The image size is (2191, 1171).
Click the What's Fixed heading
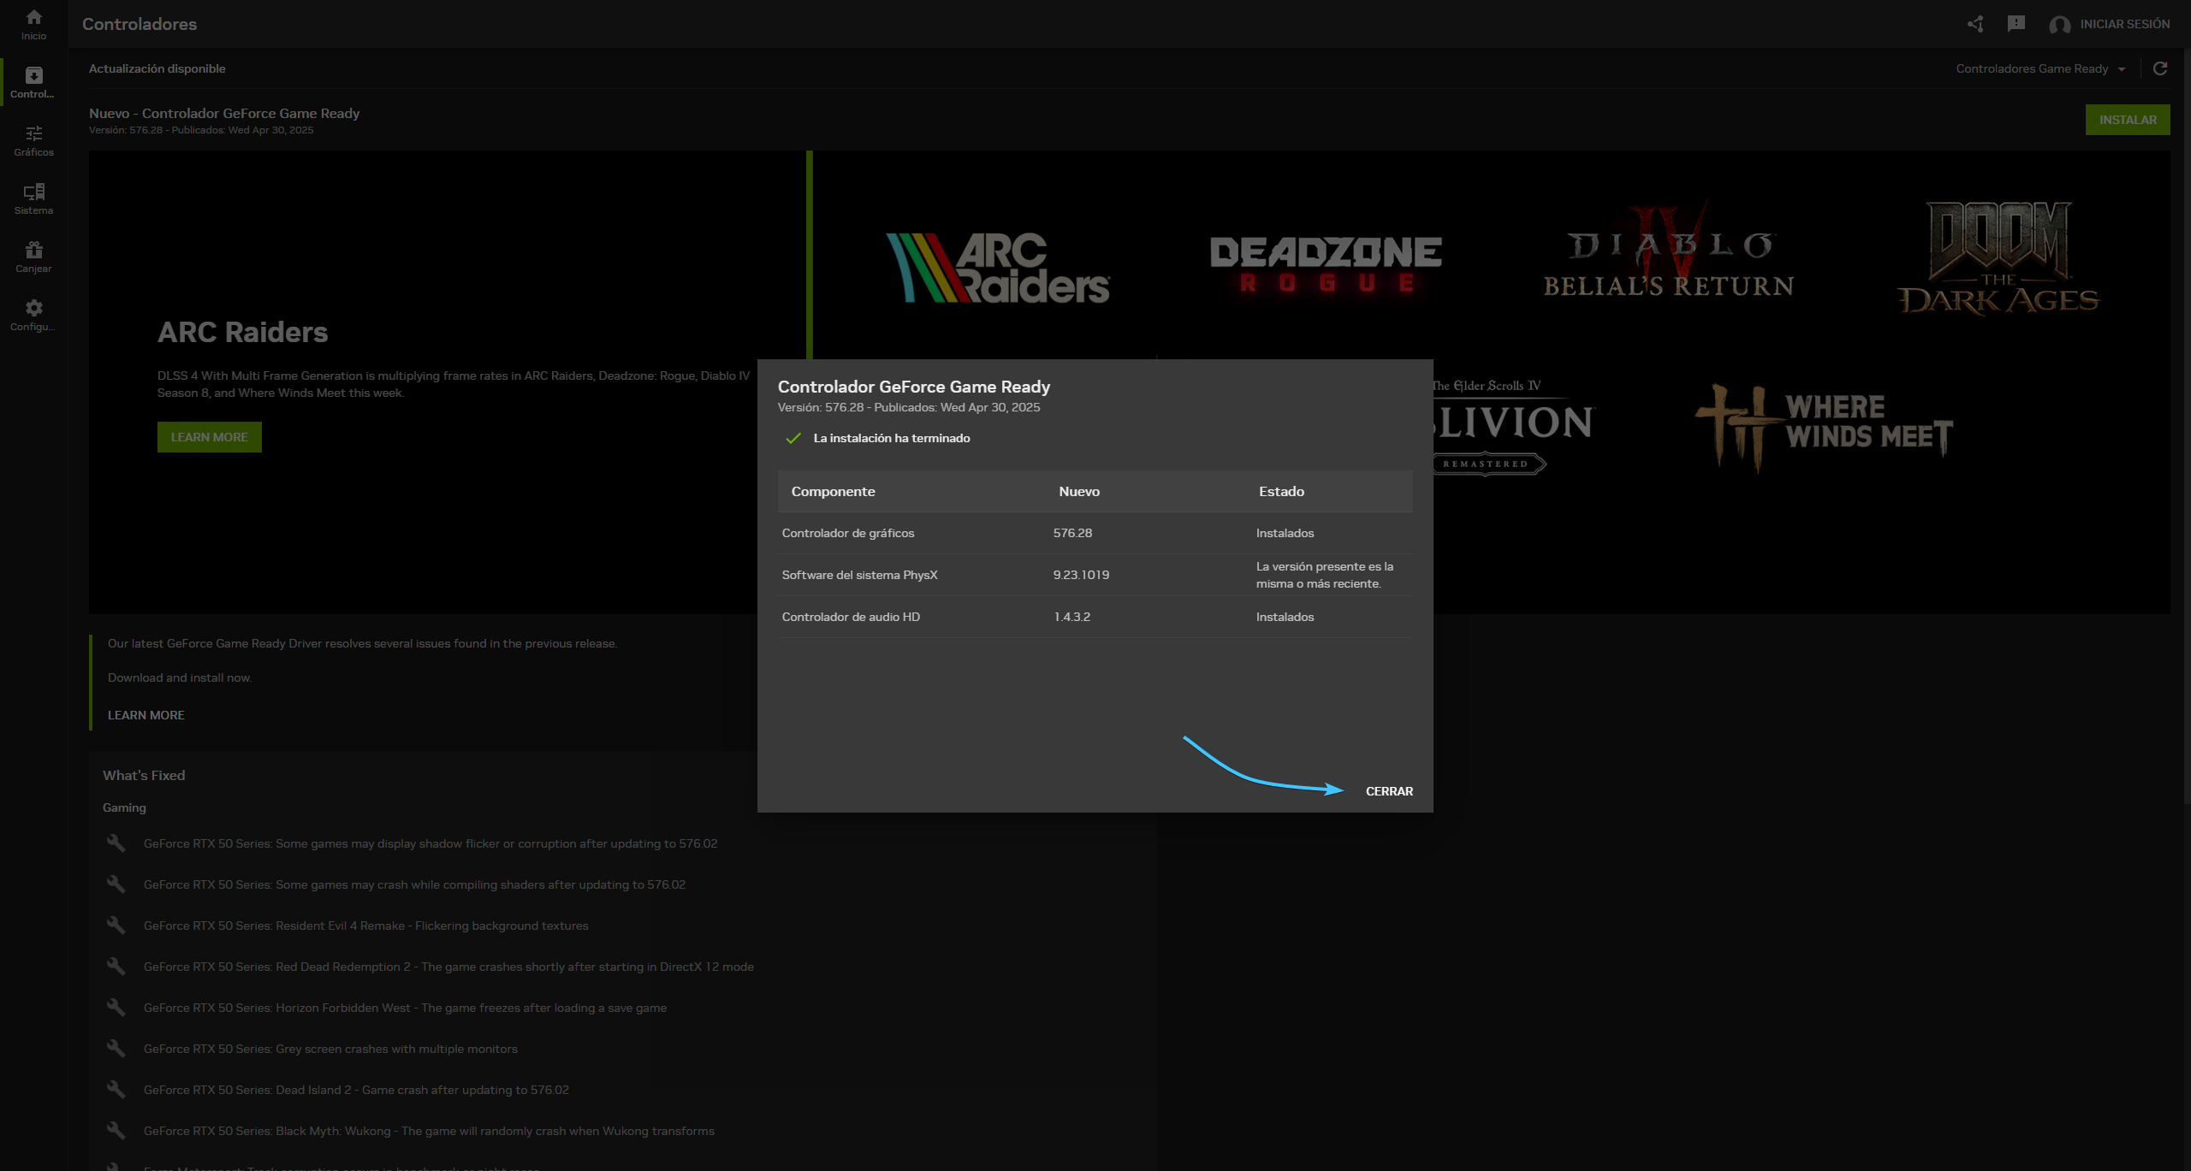(144, 775)
